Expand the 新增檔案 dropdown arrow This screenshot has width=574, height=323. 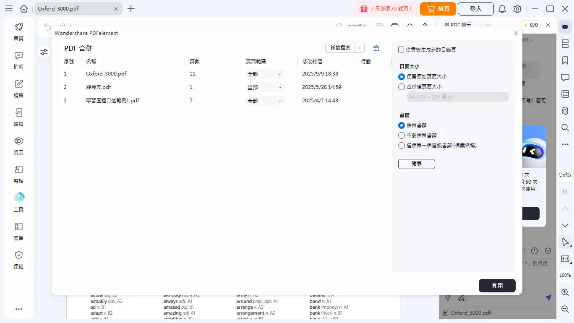tap(359, 48)
